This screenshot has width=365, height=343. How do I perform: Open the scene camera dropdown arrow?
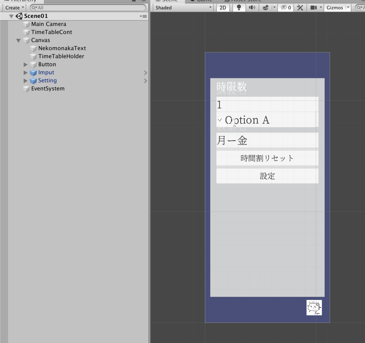coord(321,7)
